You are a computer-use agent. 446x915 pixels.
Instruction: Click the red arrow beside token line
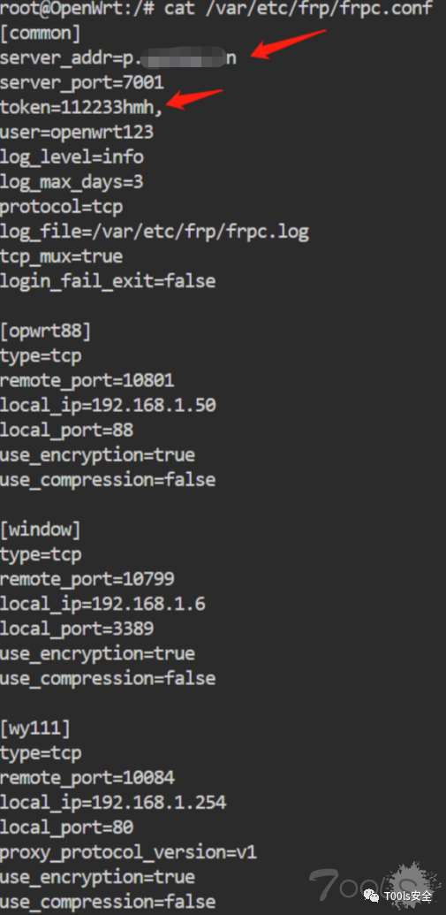click(x=194, y=99)
